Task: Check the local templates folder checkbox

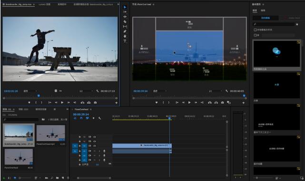Action: 255,30
